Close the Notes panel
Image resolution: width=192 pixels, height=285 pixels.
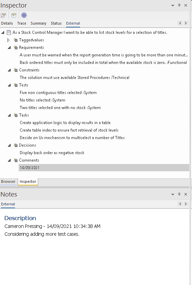click(186, 194)
